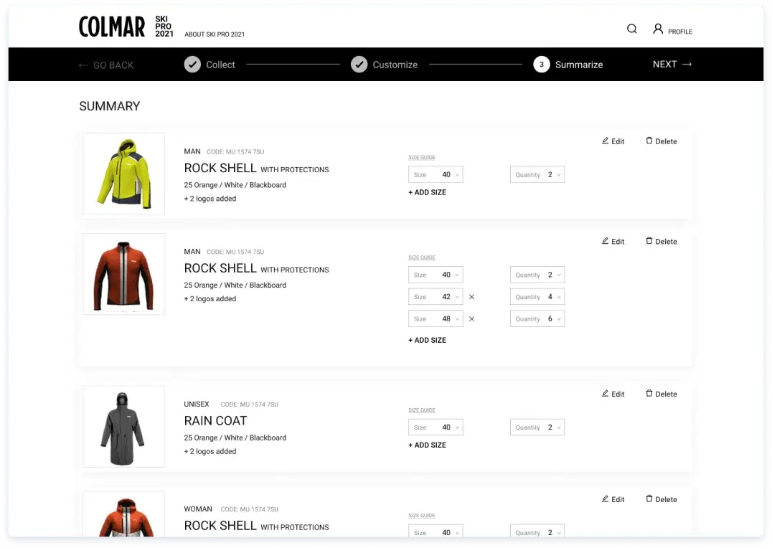Image resolution: width=772 pixels, height=548 pixels.
Task: Open quantity 6 dropdown for size 48
Action: pyautogui.click(x=537, y=319)
